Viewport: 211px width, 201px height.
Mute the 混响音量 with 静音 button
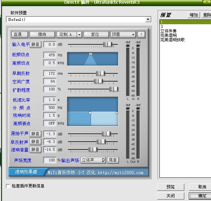pos(36,149)
